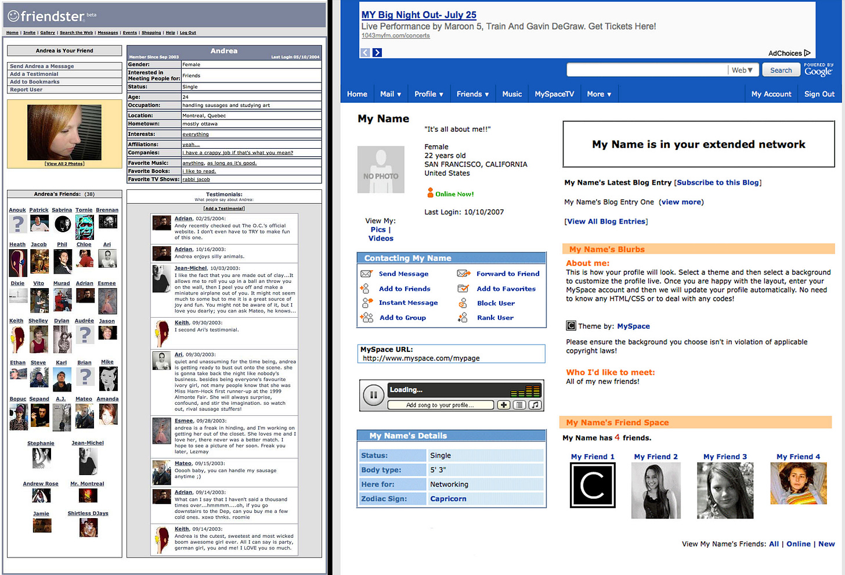Click Sign Out on MySpace
This screenshot has height=575, width=845.
[x=819, y=94]
